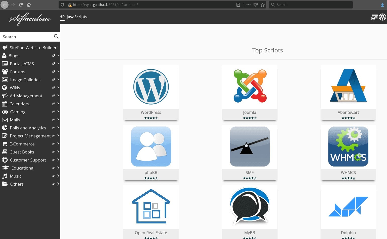387x239 pixels.
Task: Open the Forums category external link icon
Action: click(x=54, y=72)
